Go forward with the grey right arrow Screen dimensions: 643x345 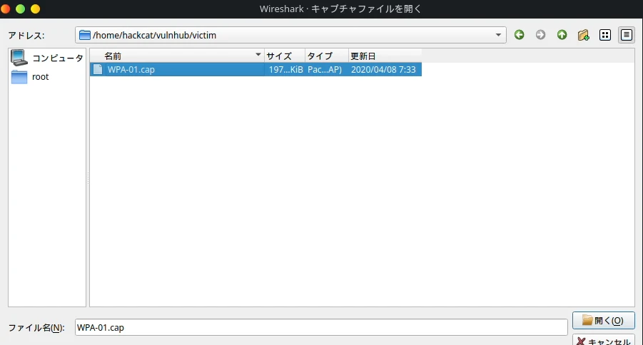(540, 35)
